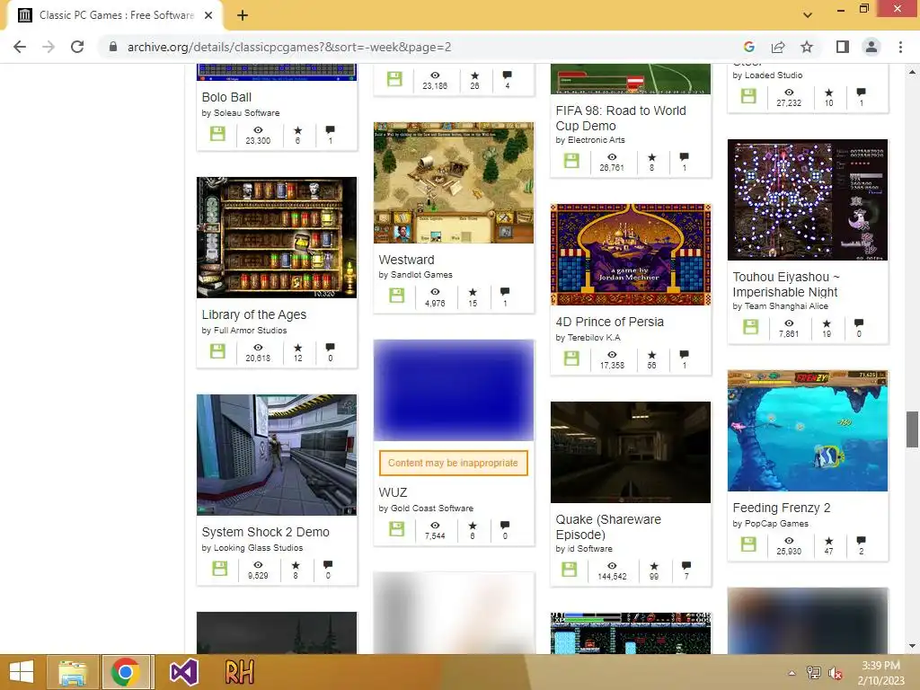
Task: Click the address bar URL field
Action: point(289,47)
